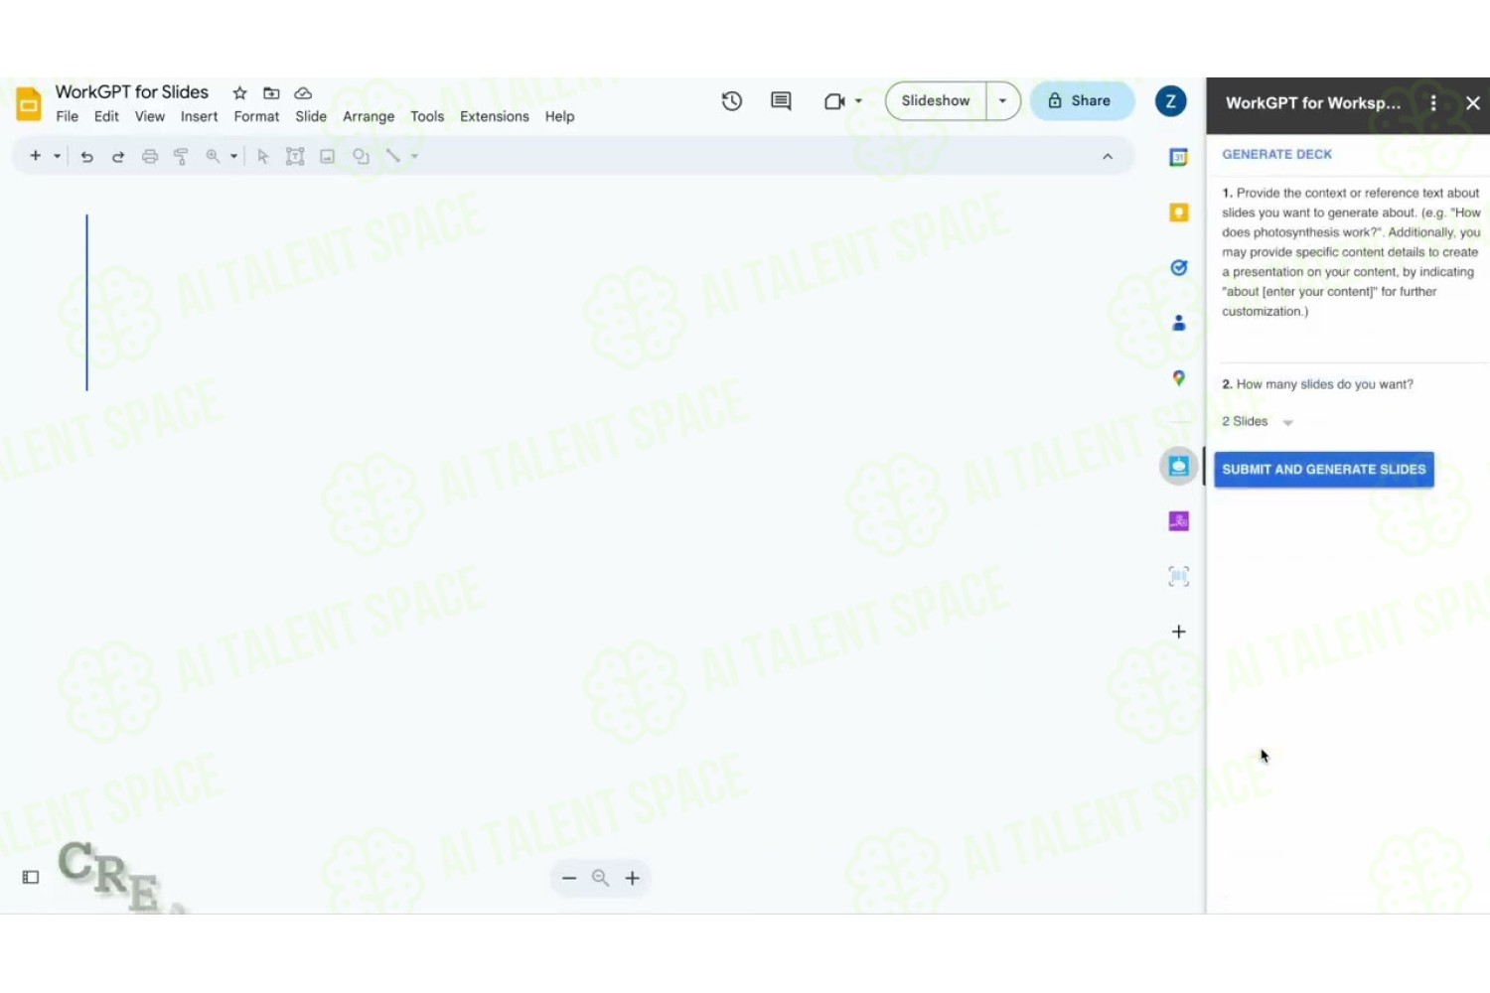Close the WorkGPT for Workspace panel

click(1473, 102)
